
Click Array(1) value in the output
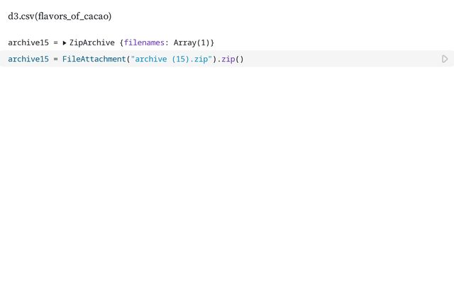tap(192, 43)
